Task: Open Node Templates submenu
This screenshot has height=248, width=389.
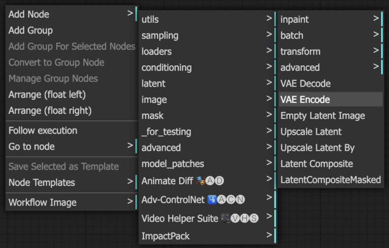Action: [x=42, y=183]
